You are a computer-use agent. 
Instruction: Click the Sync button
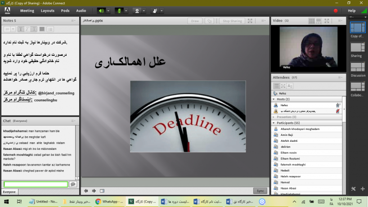260,191
